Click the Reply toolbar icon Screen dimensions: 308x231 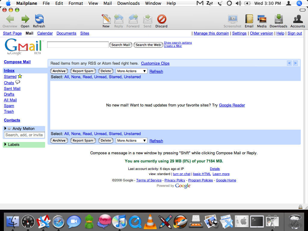coord(119,19)
